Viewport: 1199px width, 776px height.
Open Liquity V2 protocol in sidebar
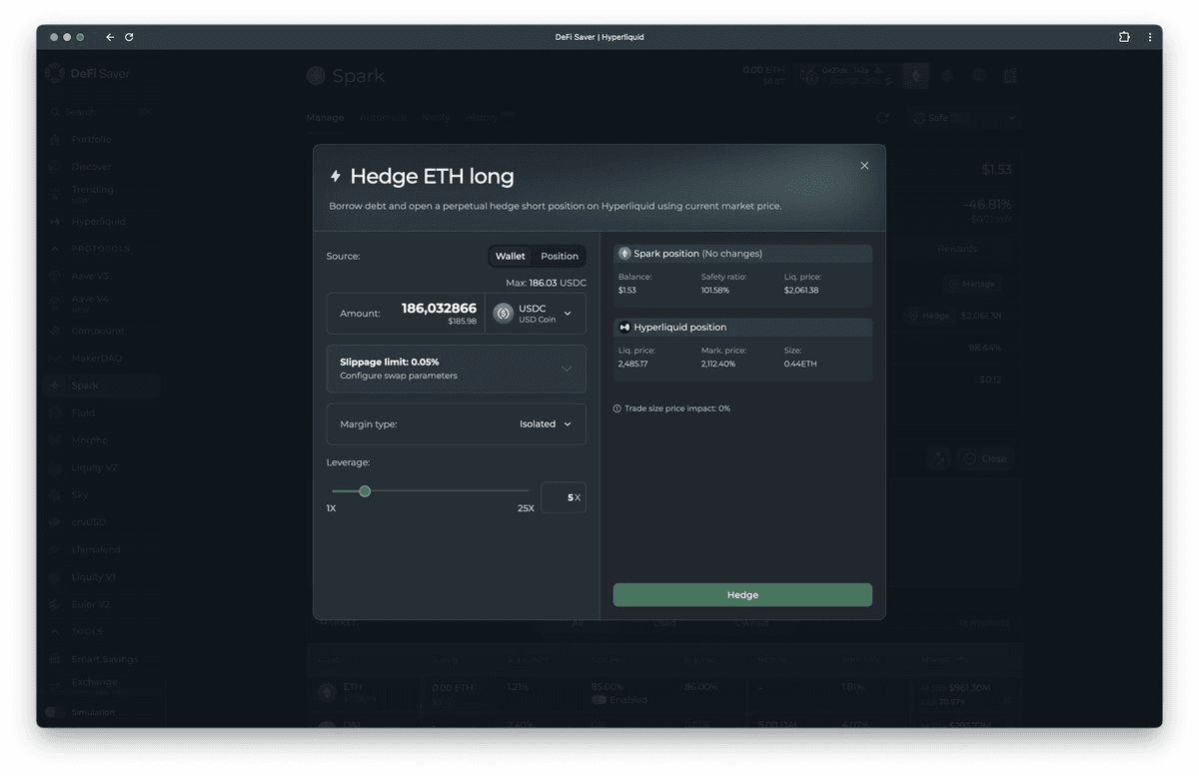[94, 467]
